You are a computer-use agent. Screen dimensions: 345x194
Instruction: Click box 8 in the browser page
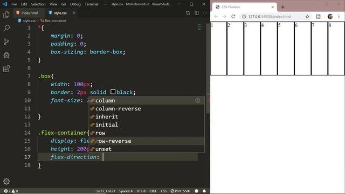[x=336, y=48]
